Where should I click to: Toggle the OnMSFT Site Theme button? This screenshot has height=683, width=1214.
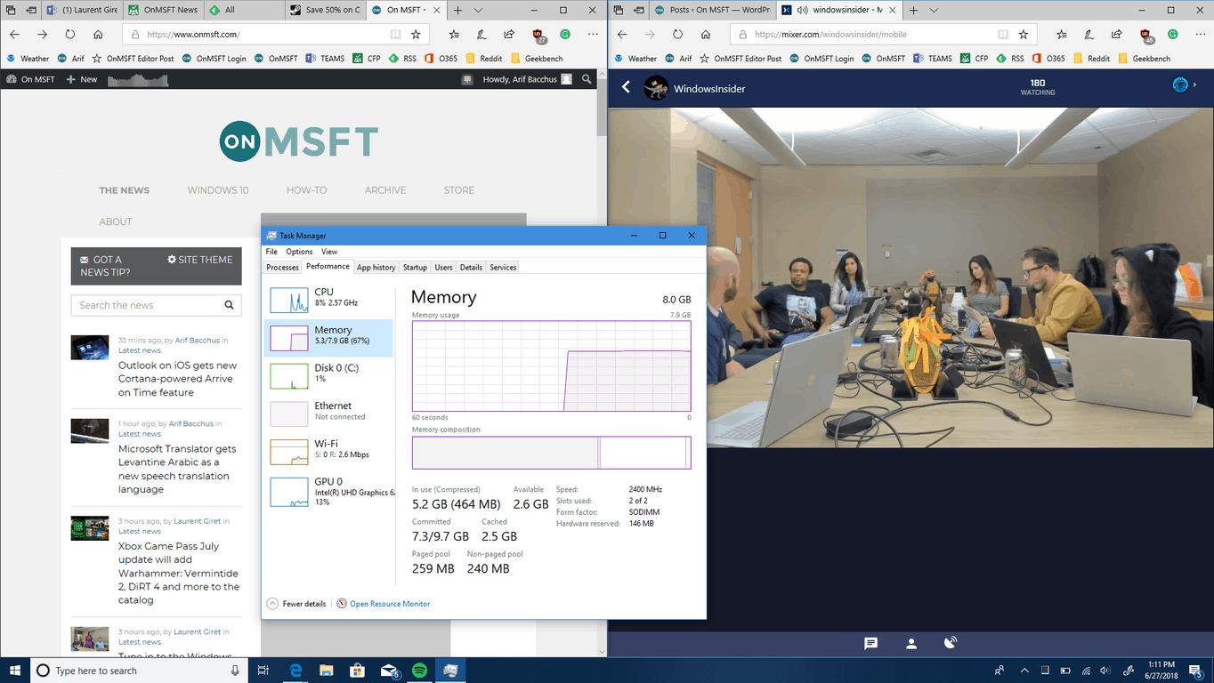(199, 260)
